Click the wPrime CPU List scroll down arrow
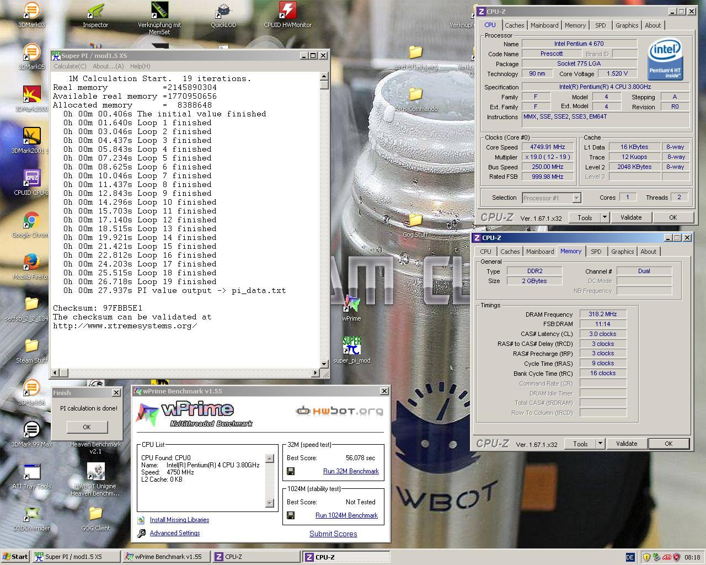 [270, 503]
